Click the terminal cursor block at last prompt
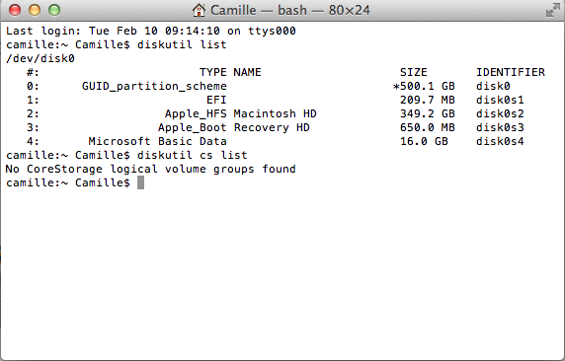This screenshot has height=361, width=565. coord(140,182)
